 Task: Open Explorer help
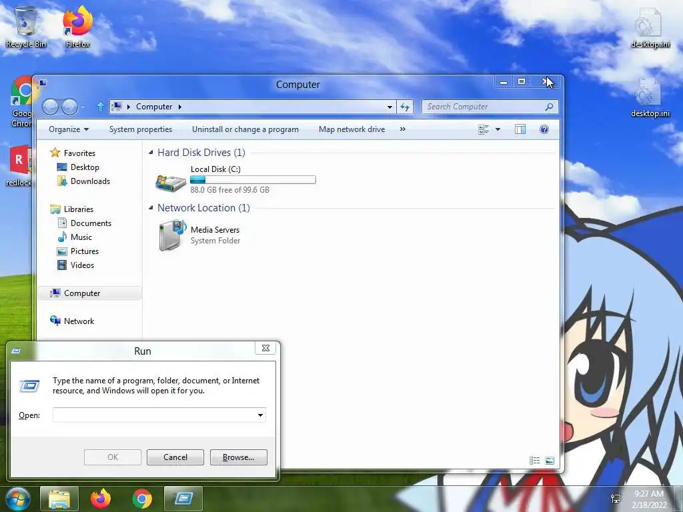(x=544, y=129)
